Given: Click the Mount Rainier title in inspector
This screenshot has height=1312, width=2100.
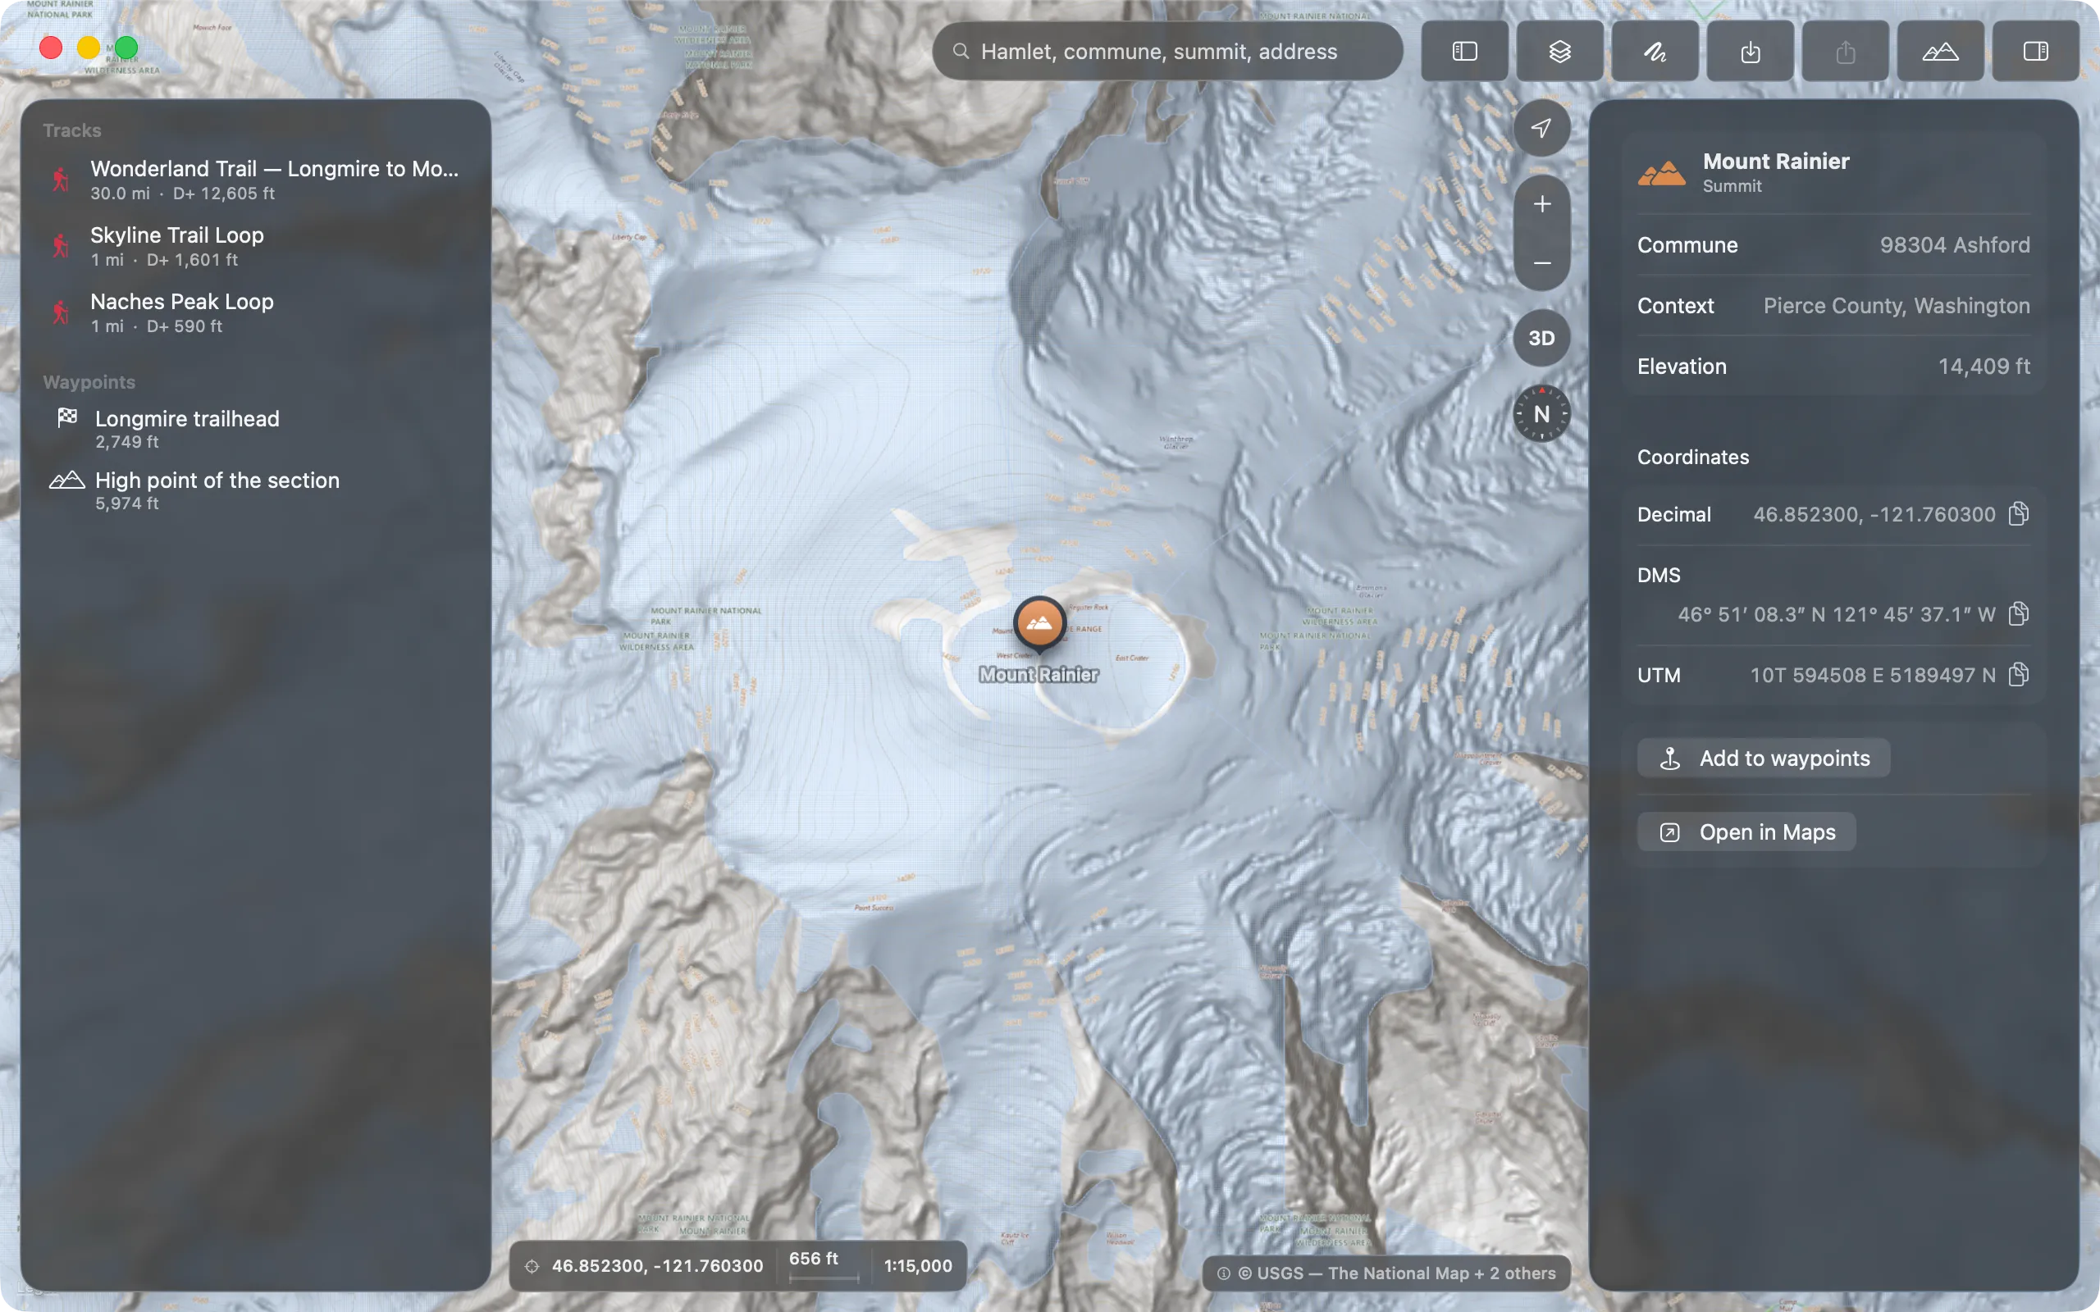Looking at the screenshot, I should pos(1776,162).
